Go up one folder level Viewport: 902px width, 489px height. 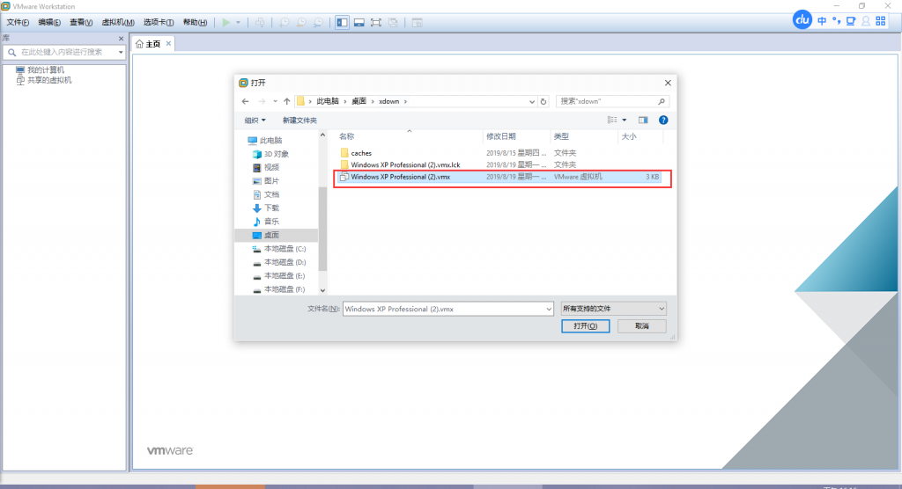pos(286,102)
